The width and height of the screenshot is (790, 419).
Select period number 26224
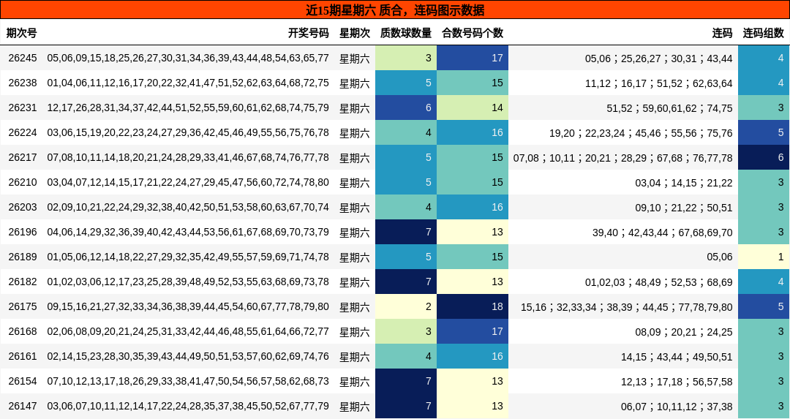point(23,132)
